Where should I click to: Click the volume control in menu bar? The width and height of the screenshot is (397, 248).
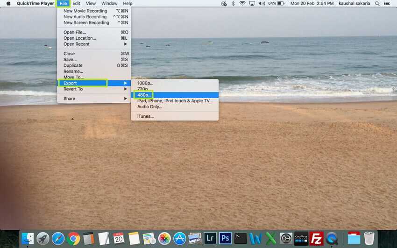tap(262, 3)
